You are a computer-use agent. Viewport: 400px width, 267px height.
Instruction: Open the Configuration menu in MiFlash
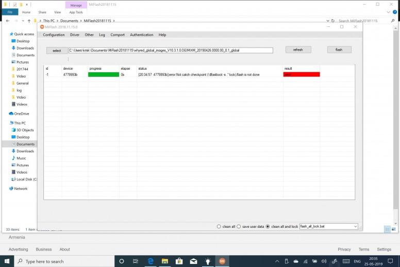coord(54,35)
